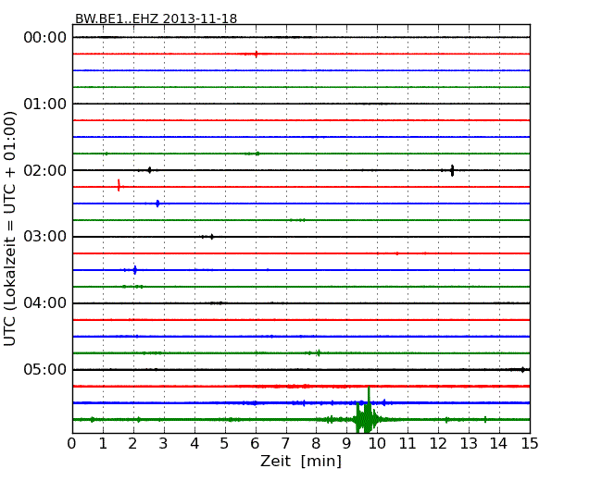Click the x-axis tick label 0
Screen dimensions: 602x481
pos(72,444)
